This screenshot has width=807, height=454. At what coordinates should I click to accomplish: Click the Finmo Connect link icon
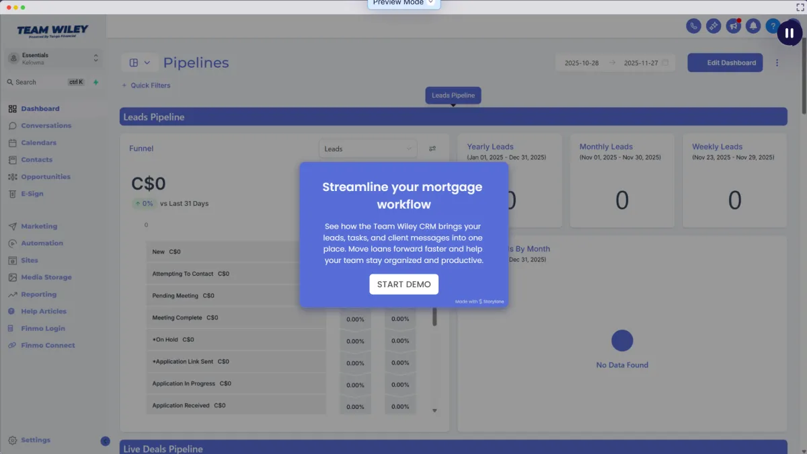pyautogui.click(x=13, y=345)
